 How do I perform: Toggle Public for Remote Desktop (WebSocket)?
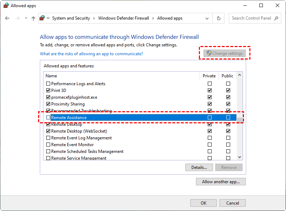point(228,131)
